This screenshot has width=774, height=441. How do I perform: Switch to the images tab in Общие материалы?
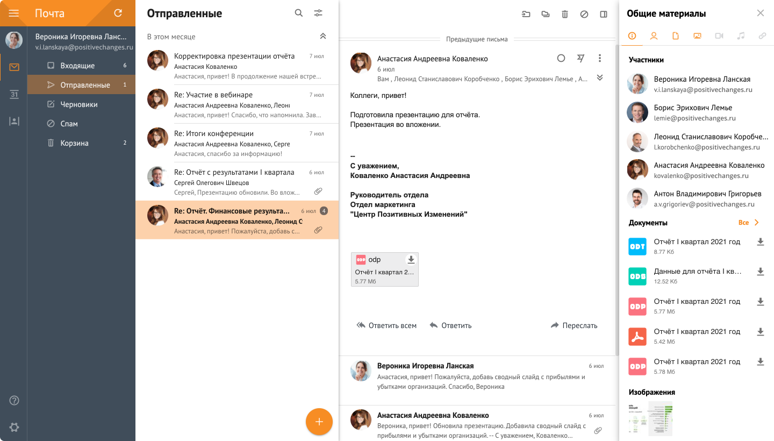pyautogui.click(x=697, y=36)
